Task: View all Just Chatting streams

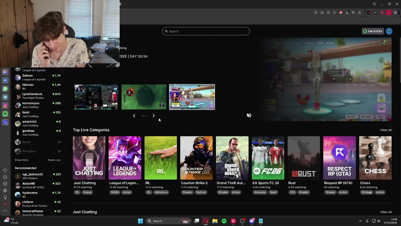Action: pyautogui.click(x=386, y=212)
